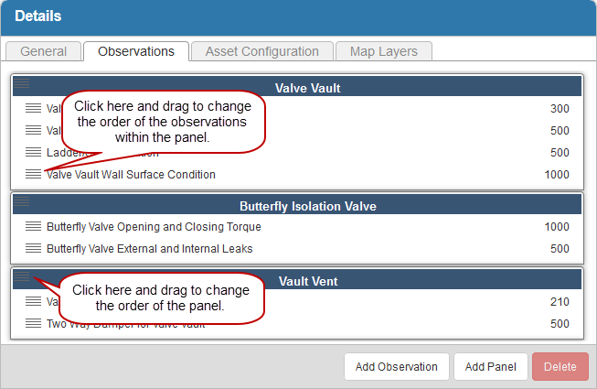Click drag handle of first Valve Vault observation
The width and height of the screenshot is (597, 389).
tap(33, 108)
